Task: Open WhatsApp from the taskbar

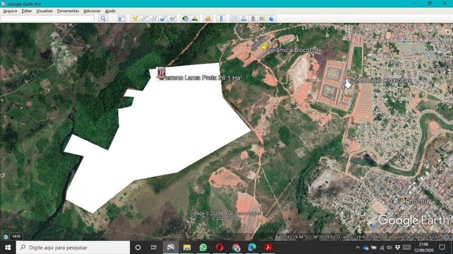Action: pos(203,247)
